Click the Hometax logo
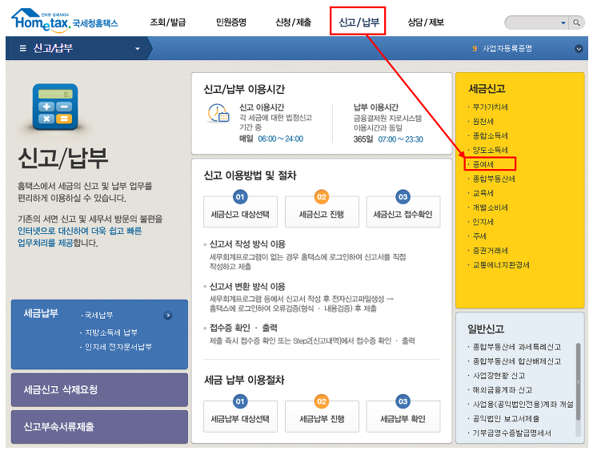 click(x=64, y=20)
